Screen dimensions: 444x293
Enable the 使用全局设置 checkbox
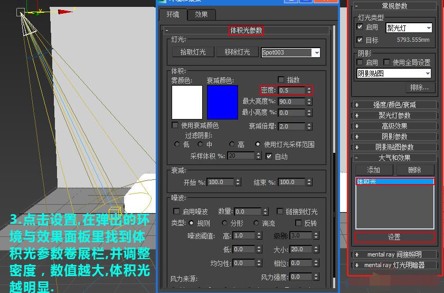point(386,62)
